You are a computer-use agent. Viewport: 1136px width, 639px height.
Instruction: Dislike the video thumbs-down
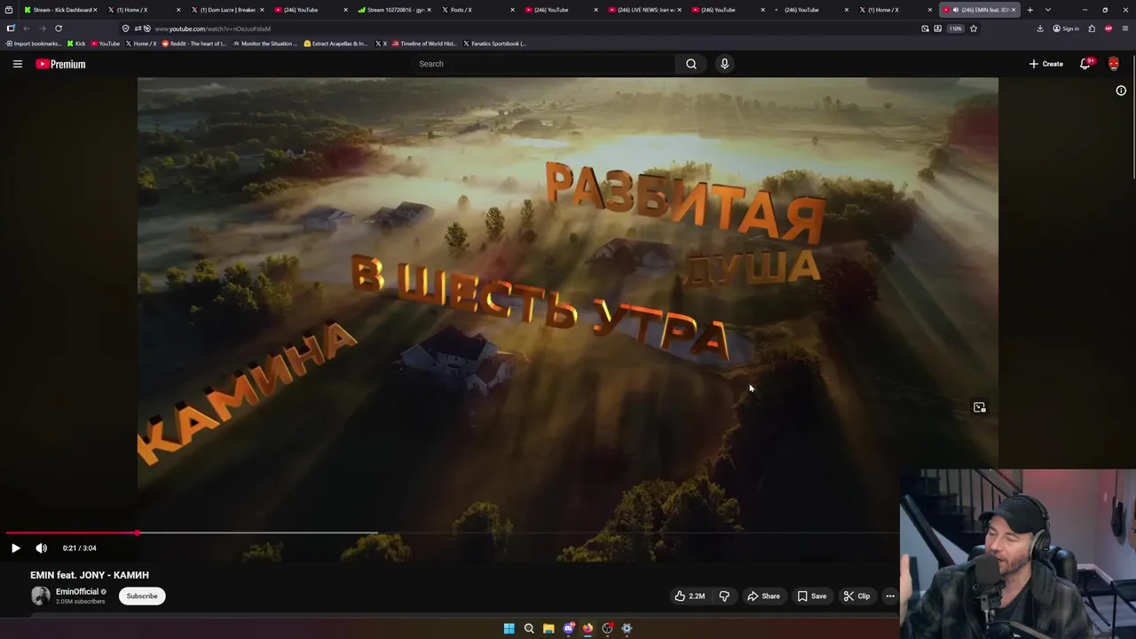tap(724, 596)
